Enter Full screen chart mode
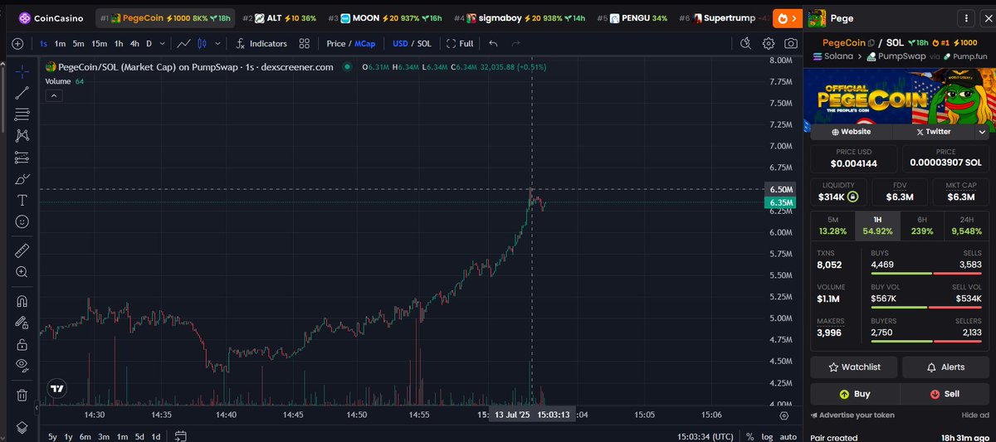The height and width of the screenshot is (442, 996). click(x=460, y=43)
